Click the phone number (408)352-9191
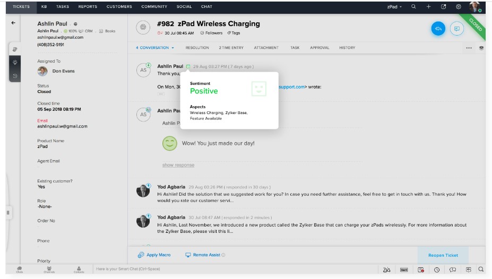The height and width of the screenshot is (279, 492). pos(50,45)
